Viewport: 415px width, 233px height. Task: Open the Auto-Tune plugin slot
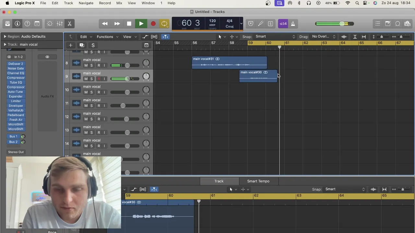tap(16, 92)
